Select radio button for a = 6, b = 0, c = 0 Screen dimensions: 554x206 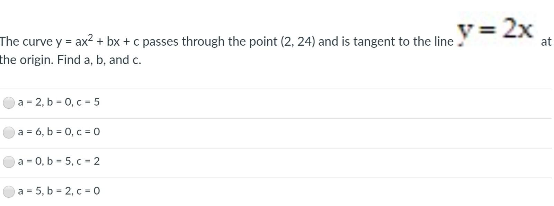click(x=9, y=132)
